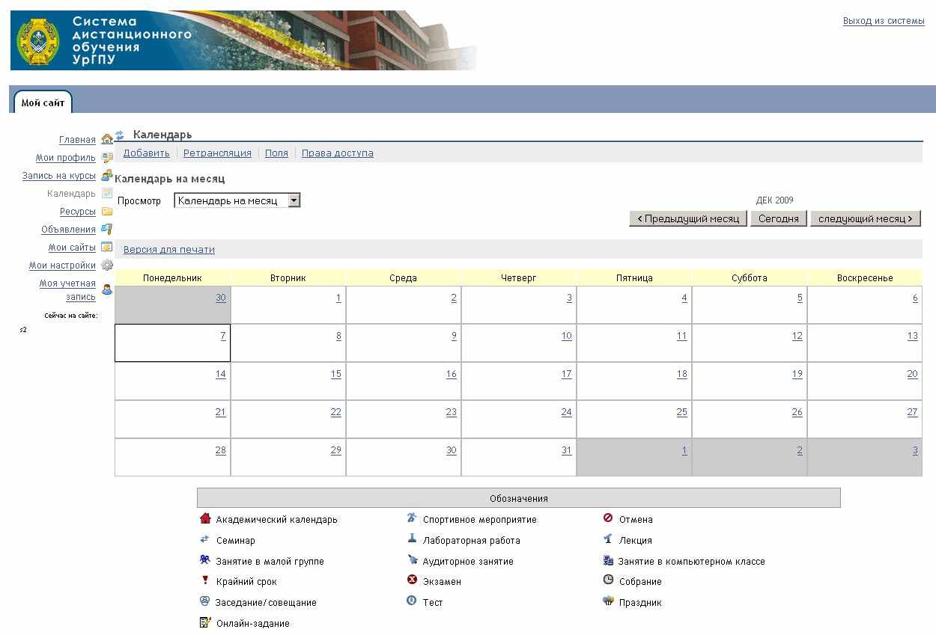Click the gear icon beside Мои настройки
Image resolution: width=936 pixels, height=635 pixels.
tap(107, 265)
